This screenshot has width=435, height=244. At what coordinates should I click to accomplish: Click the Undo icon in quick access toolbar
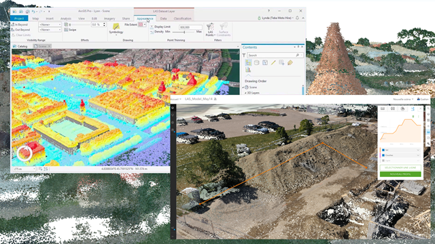point(33,12)
